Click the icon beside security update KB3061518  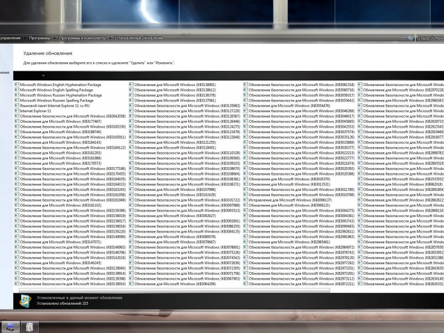coord(246,85)
